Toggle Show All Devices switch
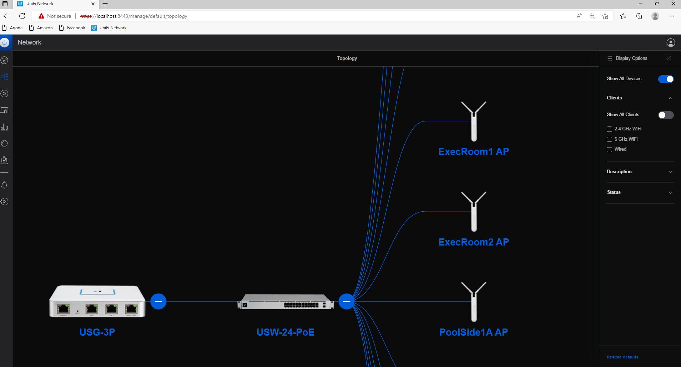This screenshot has width=681, height=367. click(x=666, y=79)
